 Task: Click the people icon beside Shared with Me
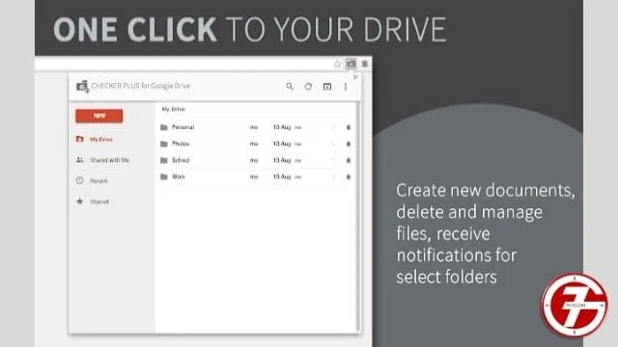pyautogui.click(x=79, y=160)
